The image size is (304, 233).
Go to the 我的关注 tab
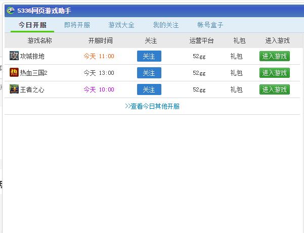(166, 25)
